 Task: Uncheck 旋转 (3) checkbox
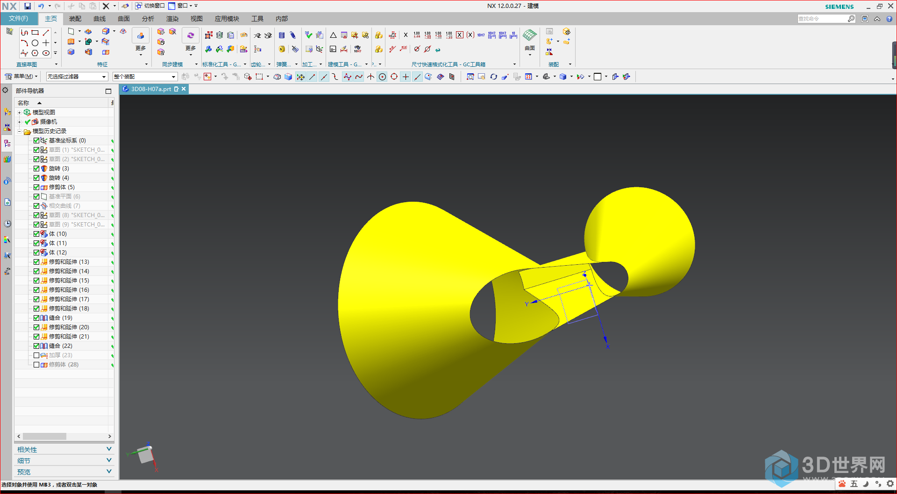(36, 169)
